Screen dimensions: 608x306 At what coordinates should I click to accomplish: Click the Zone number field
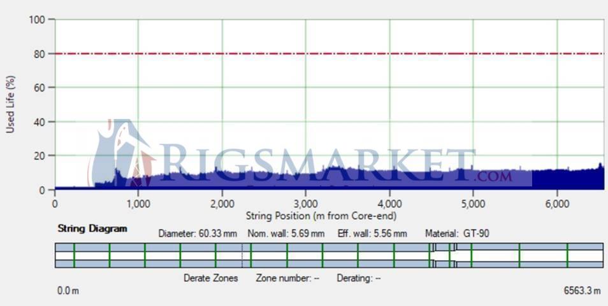[x=287, y=278]
